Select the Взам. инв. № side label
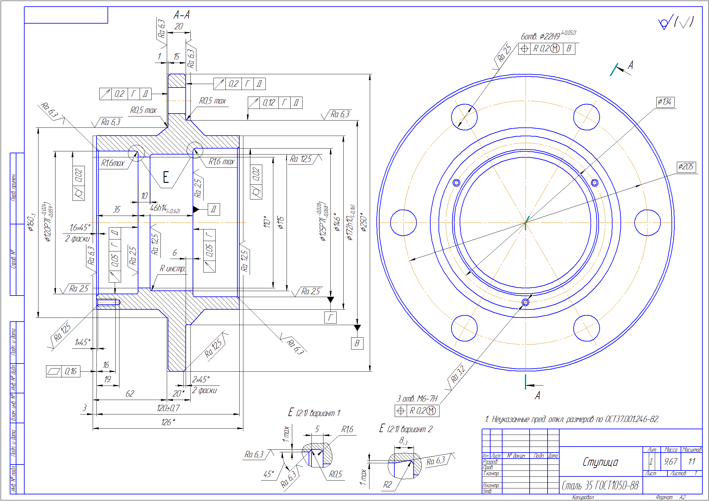Screen dimensions: 709x501 (13, 408)
